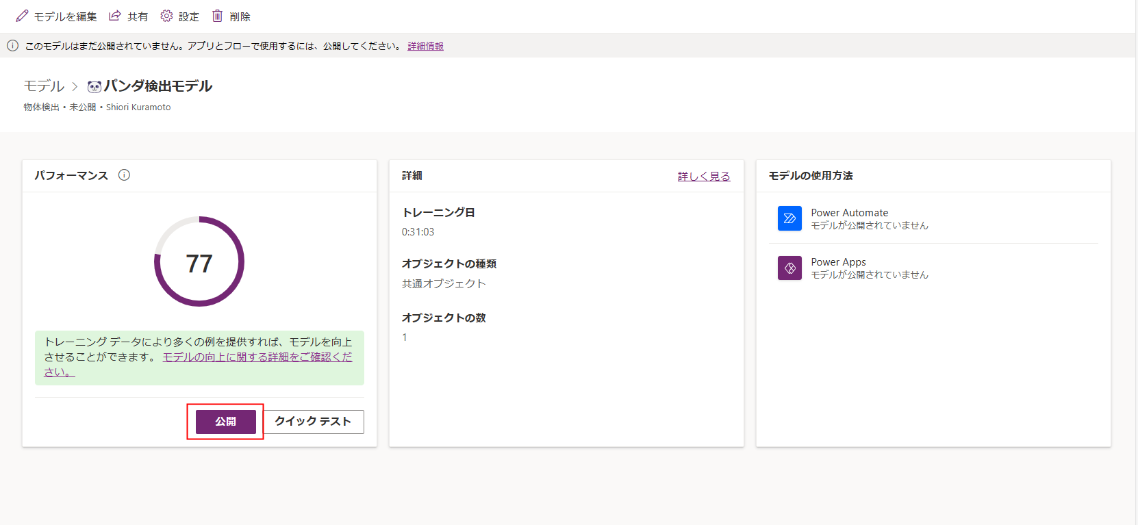Viewport: 1138px width, 525px height.
Task: Click the モデルが公開されていません text under Power Apps
Action: click(x=870, y=275)
